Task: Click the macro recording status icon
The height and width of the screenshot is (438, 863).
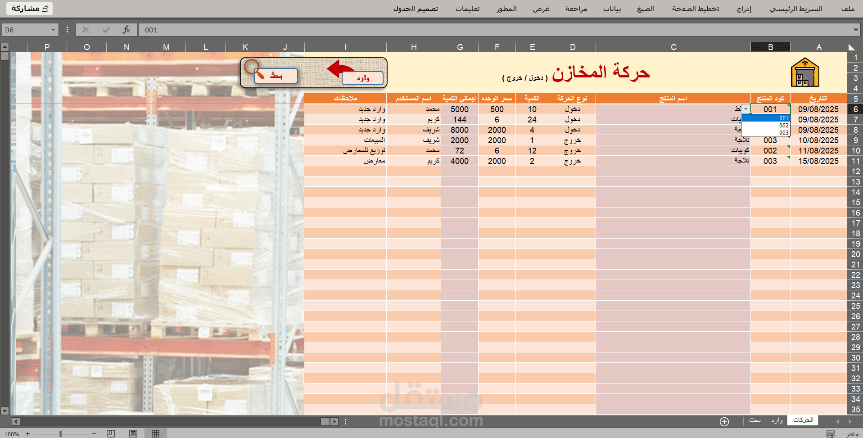Action: pyautogui.click(x=831, y=434)
